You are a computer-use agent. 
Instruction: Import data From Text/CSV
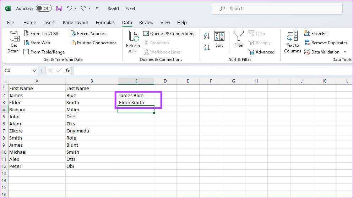41,33
